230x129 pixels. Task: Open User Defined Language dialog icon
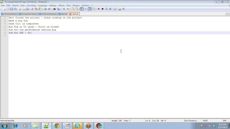coord(93,9)
